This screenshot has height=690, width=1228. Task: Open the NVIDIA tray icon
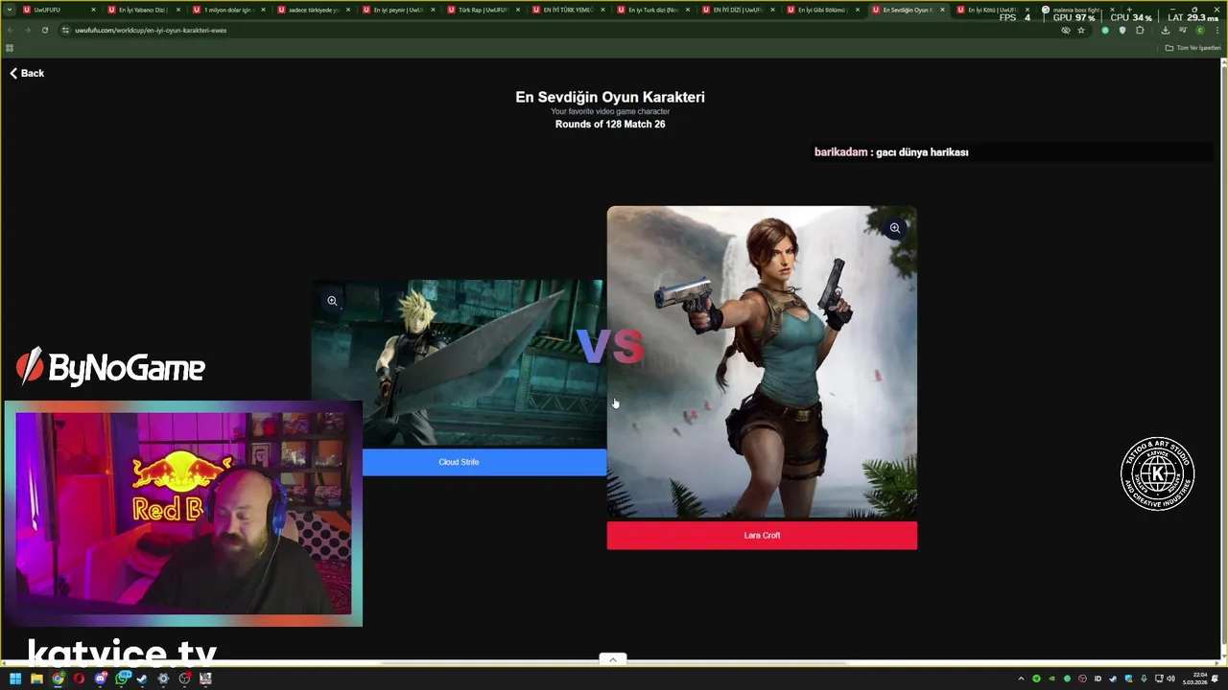pos(1051,678)
